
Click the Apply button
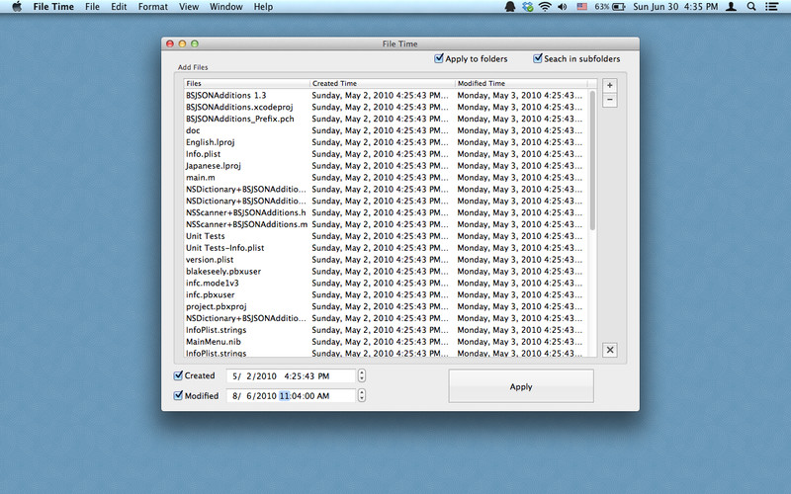(521, 386)
